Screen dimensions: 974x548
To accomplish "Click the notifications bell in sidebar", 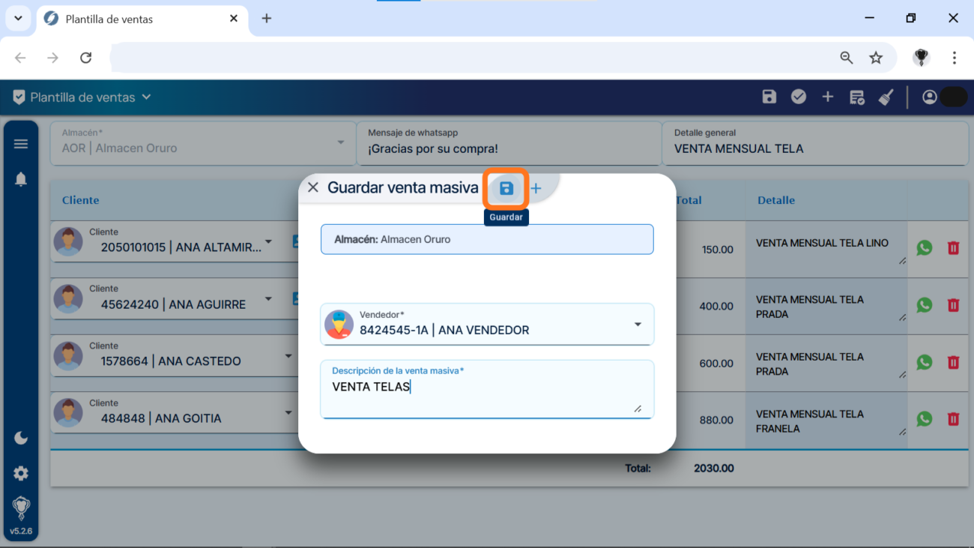I will point(21,178).
